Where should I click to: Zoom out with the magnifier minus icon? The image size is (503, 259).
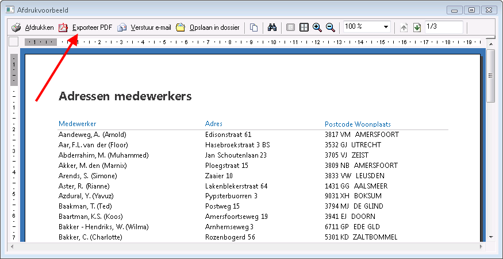point(331,28)
